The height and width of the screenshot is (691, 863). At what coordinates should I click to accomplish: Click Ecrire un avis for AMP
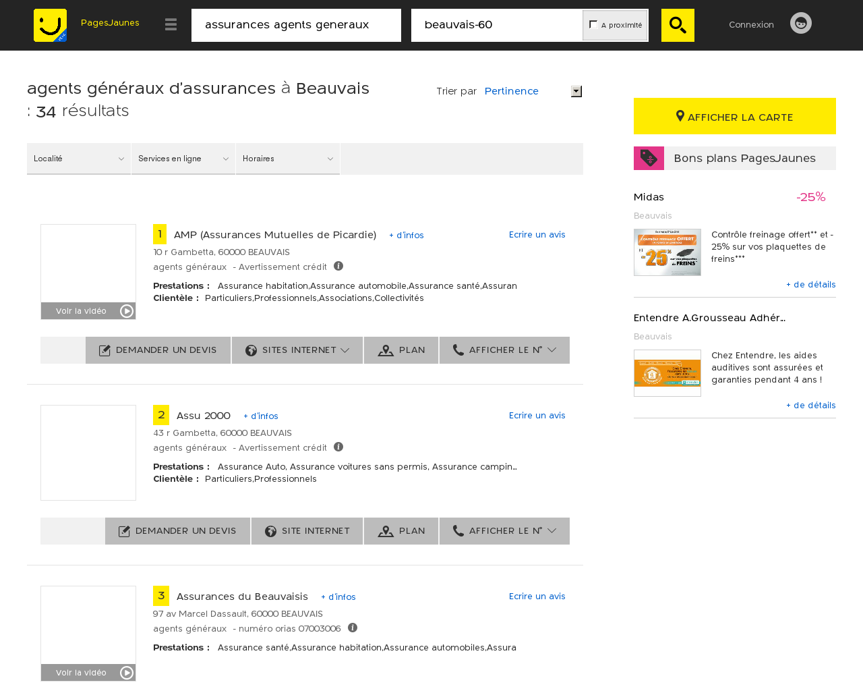pyautogui.click(x=537, y=235)
